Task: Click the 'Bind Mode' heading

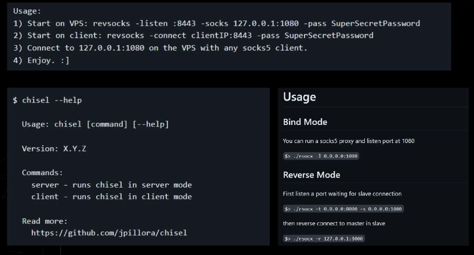Action: 305,122
